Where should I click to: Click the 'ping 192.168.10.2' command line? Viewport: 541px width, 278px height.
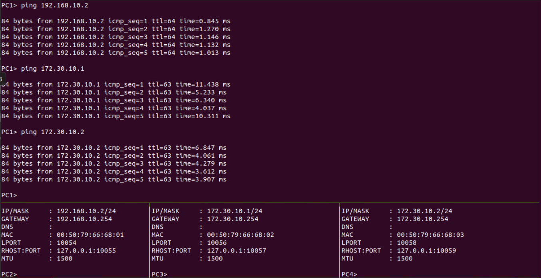tap(45, 5)
